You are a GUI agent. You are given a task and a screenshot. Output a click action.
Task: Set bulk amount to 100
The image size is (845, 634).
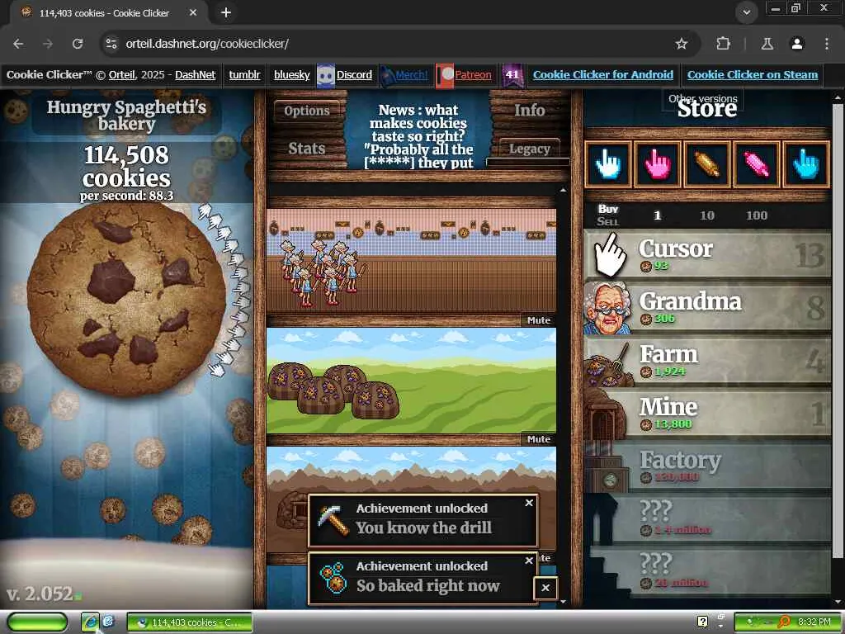(756, 215)
